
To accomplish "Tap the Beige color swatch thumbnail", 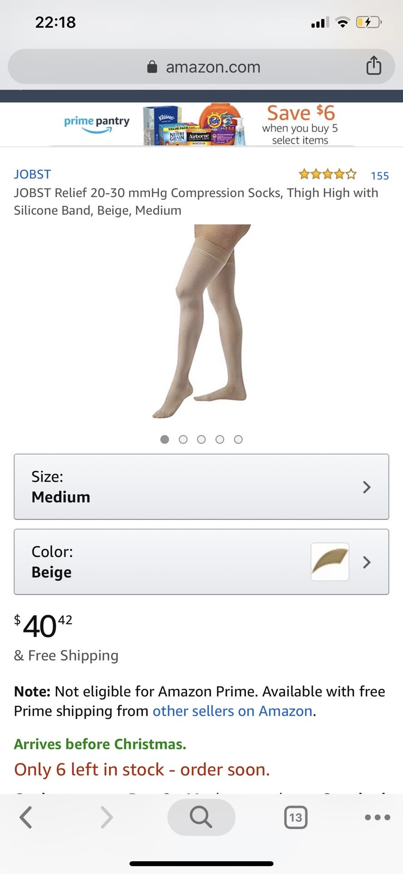I will 330,562.
